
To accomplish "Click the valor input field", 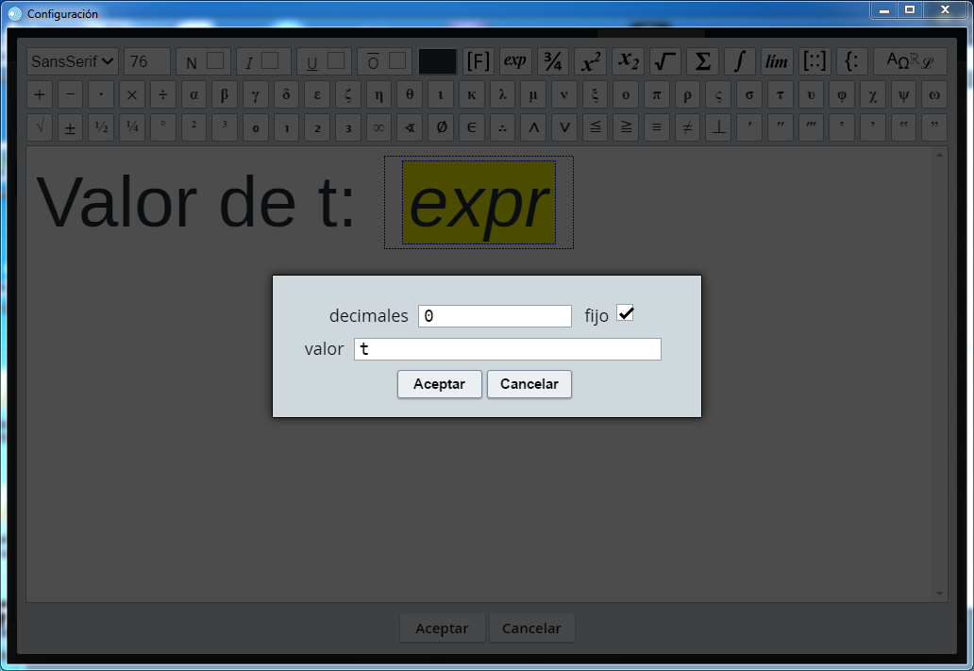I will (507, 349).
